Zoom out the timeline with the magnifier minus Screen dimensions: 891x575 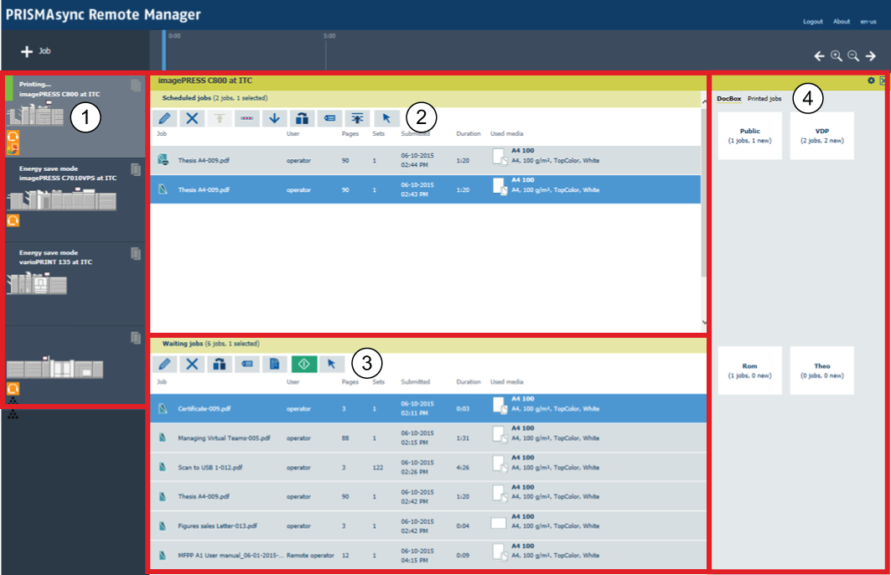853,55
